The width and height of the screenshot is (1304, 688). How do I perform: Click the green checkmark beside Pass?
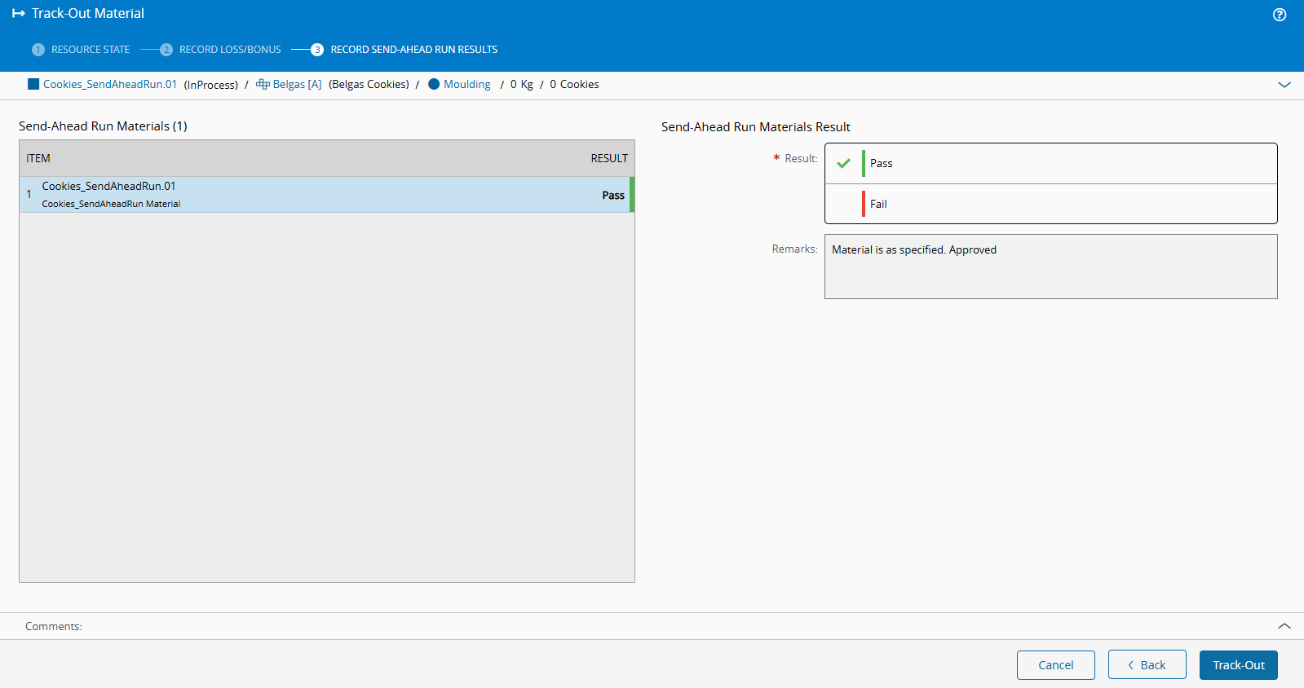tap(843, 163)
